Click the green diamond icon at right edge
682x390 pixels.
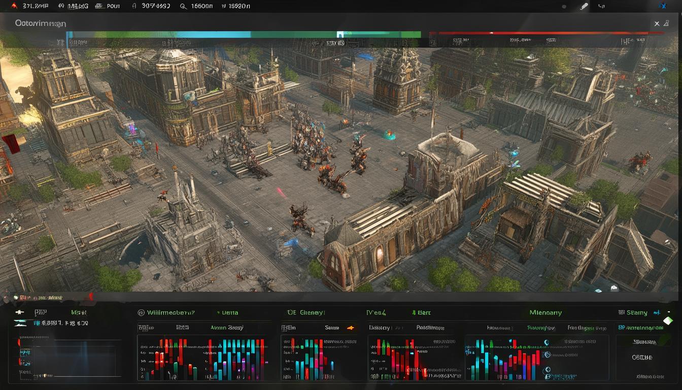668,320
